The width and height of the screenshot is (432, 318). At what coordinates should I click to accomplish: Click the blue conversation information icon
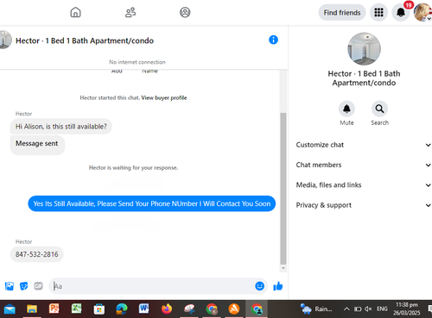(x=273, y=40)
